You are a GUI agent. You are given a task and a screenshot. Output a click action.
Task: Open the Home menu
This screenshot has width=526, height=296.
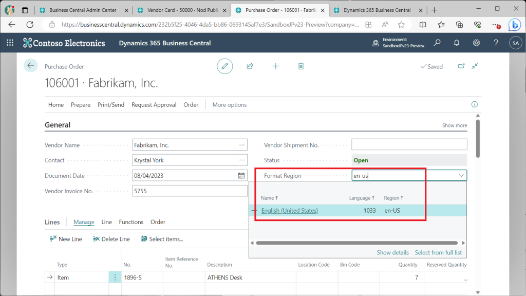(56, 105)
